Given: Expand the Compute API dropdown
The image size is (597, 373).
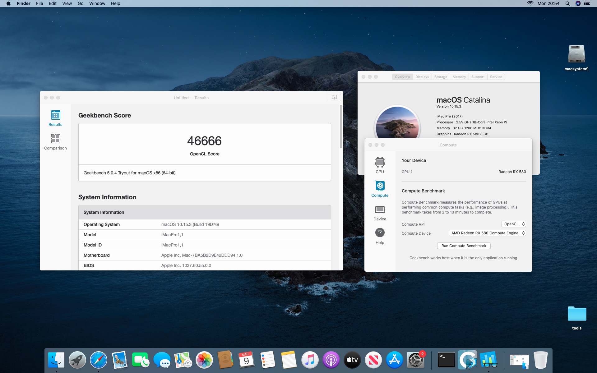Looking at the screenshot, I should (x=513, y=224).
